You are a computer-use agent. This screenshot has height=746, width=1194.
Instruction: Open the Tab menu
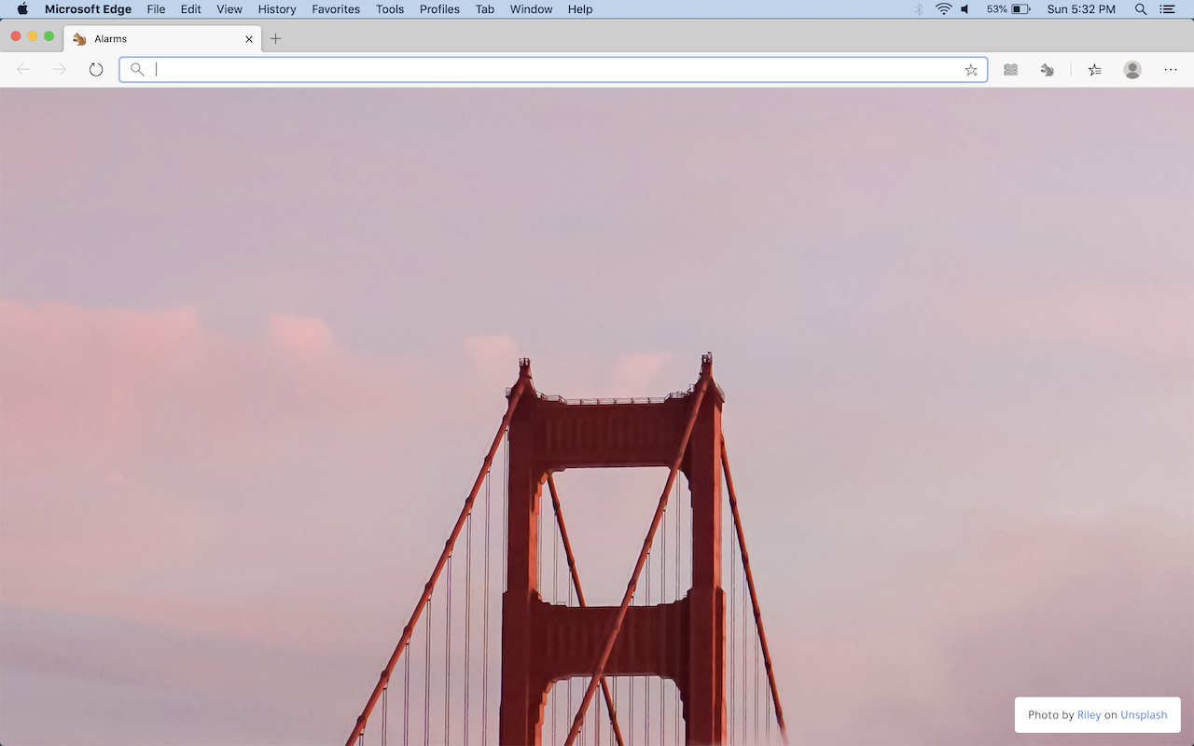click(485, 9)
